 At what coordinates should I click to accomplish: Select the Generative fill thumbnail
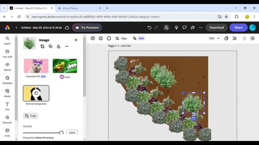tap(36, 66)
